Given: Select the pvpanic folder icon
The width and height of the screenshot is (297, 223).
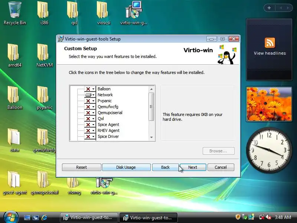Looking at the screenshot, I should click(x=44, y=98).
